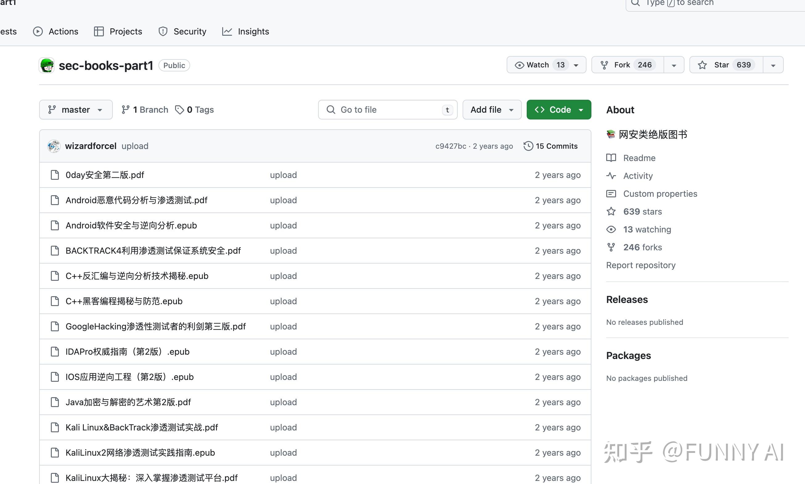Image resolution: width=805 pixels, height=484 pixels.
Task: Click file icon for 0day安全第二版.pdf
Action: [55, 175]
